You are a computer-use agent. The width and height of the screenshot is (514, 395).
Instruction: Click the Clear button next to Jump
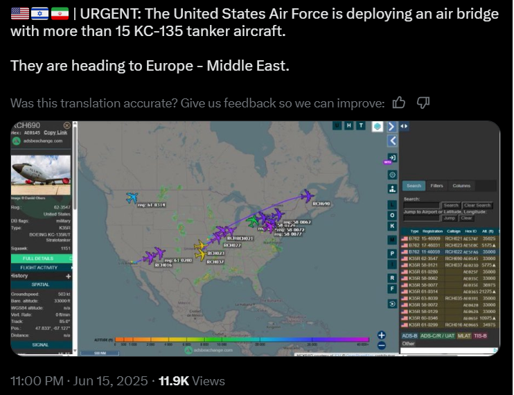(466, 218)
